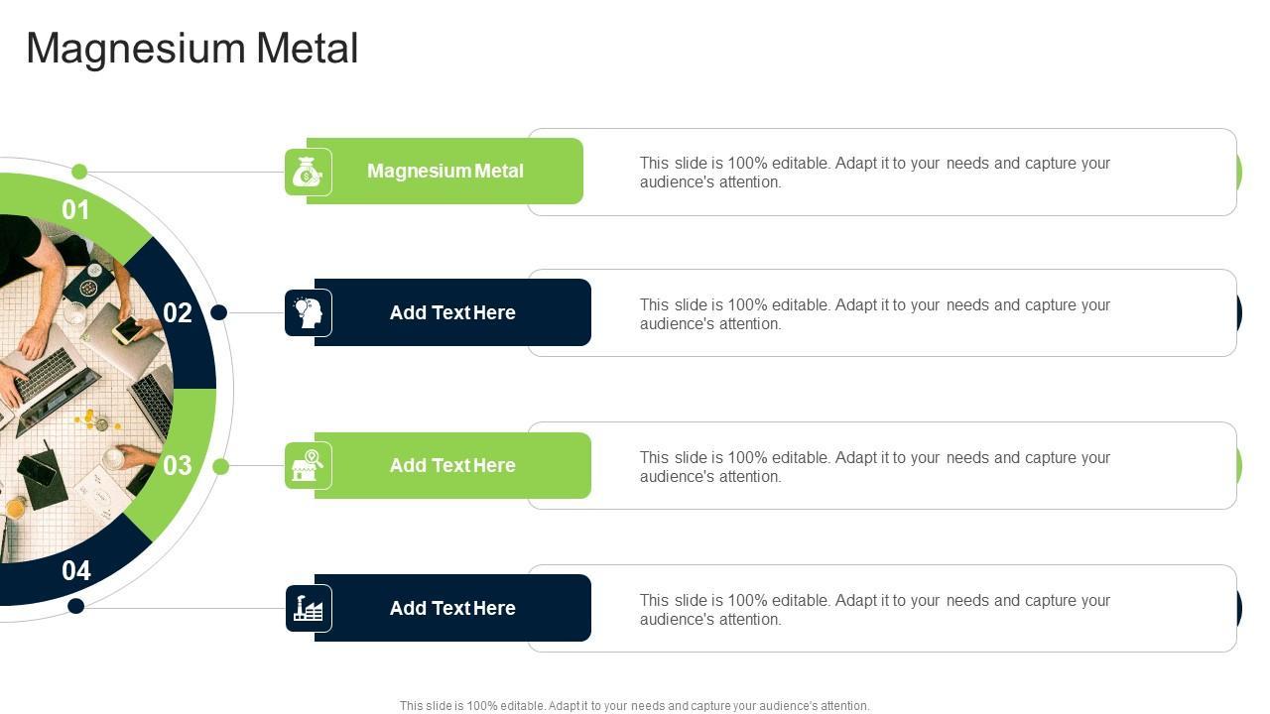Screen dimensions: 1270x714
Task: Click the money bag icon
Action: pos(308,173)
